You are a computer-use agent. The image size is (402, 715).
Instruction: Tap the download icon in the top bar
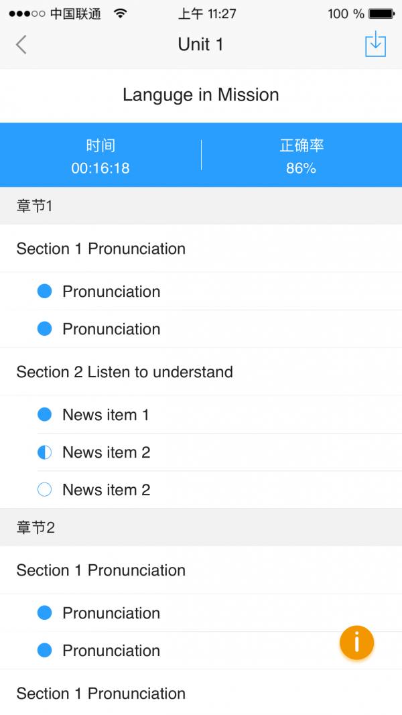(375, 44)
